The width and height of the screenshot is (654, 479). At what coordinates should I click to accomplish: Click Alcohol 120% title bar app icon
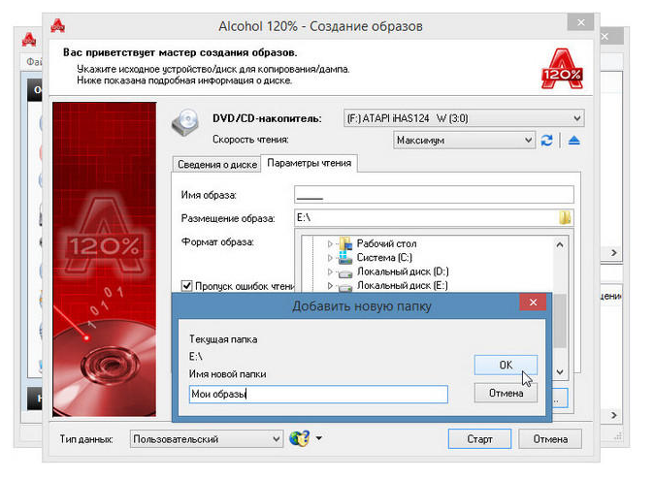click(57, 26)
